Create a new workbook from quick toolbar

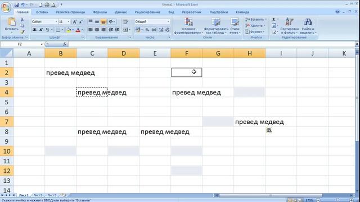coord(40,4)
